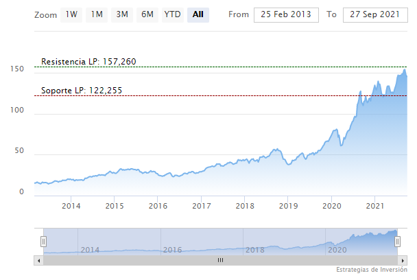Select the All zoom range
This screenshot has height=280, width=417.
tap(198, 14)
